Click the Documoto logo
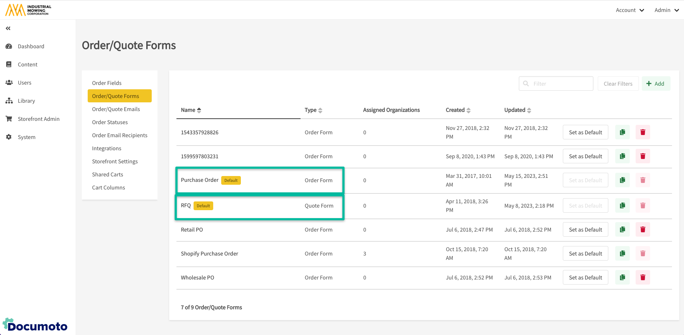The image size is (684, 335). pos(35,325)
